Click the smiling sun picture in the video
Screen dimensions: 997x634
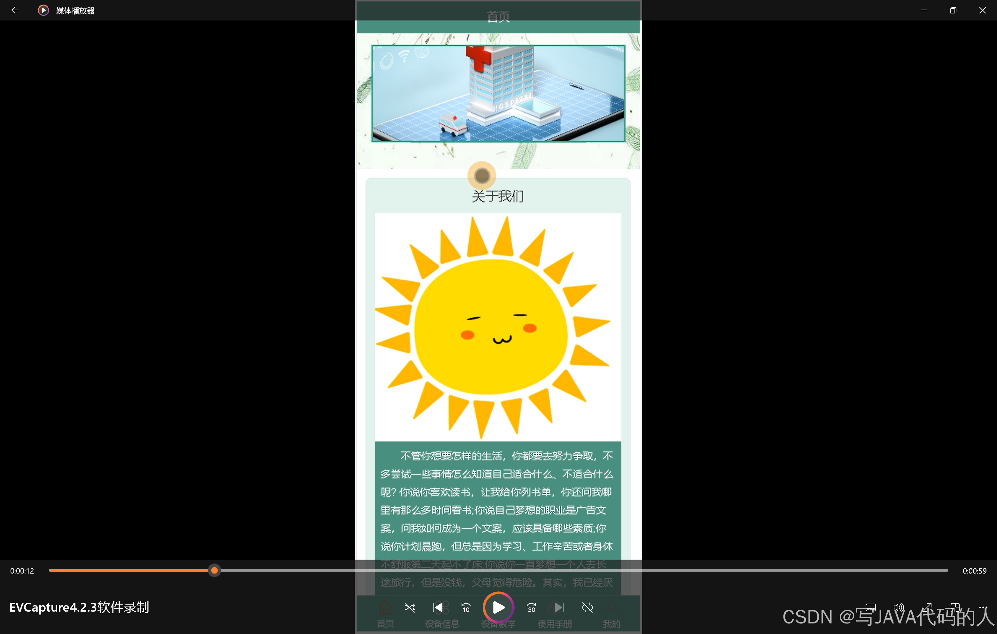pos(498,327)
